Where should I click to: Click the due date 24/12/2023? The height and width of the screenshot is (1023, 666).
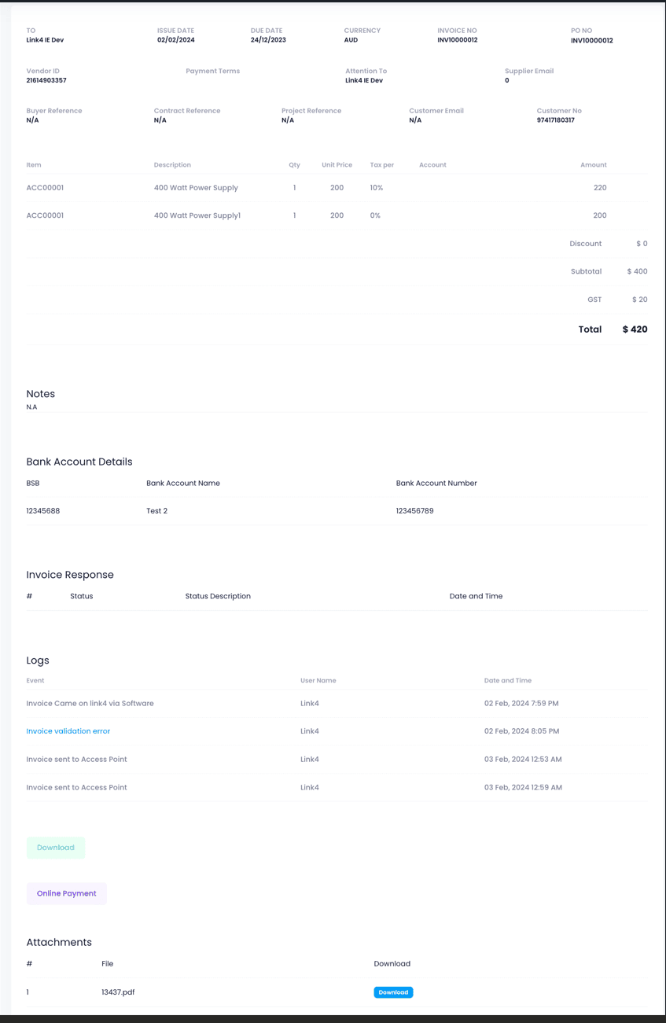[x=268, y=40]
